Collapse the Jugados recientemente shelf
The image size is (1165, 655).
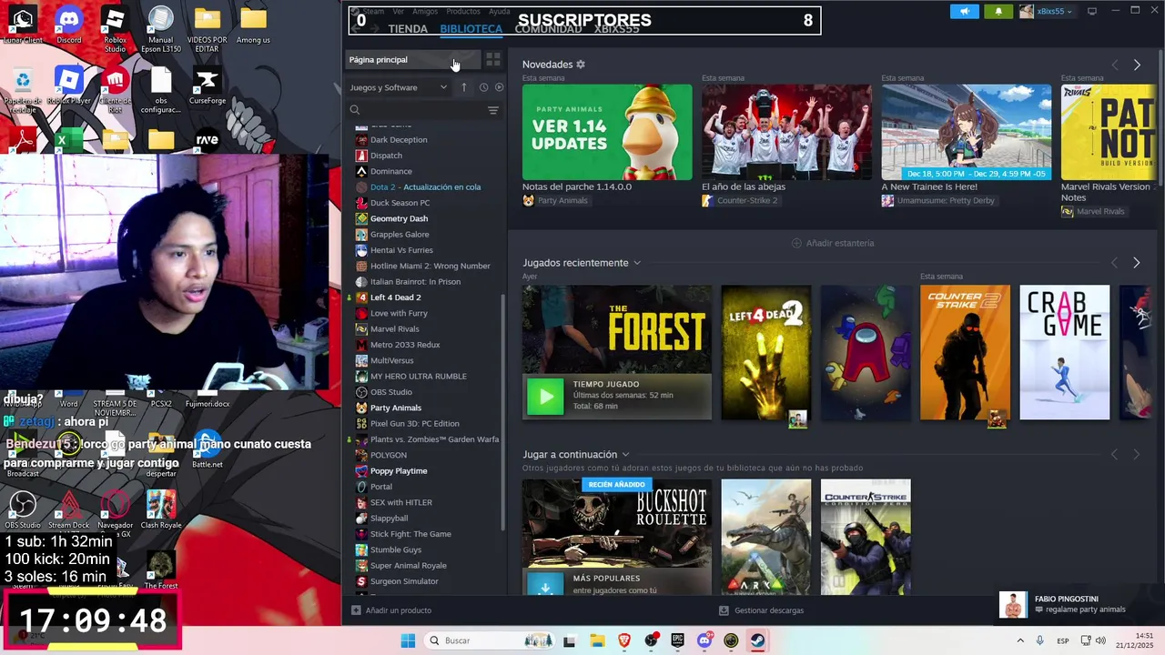click(x=636, y=263)
